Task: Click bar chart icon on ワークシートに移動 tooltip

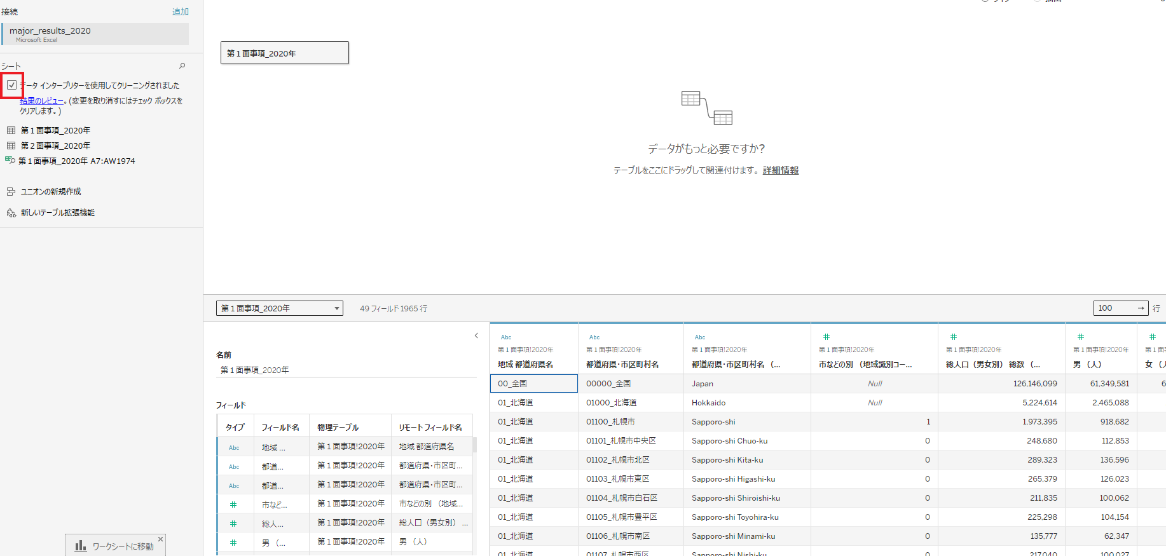Action: point(81,546)
